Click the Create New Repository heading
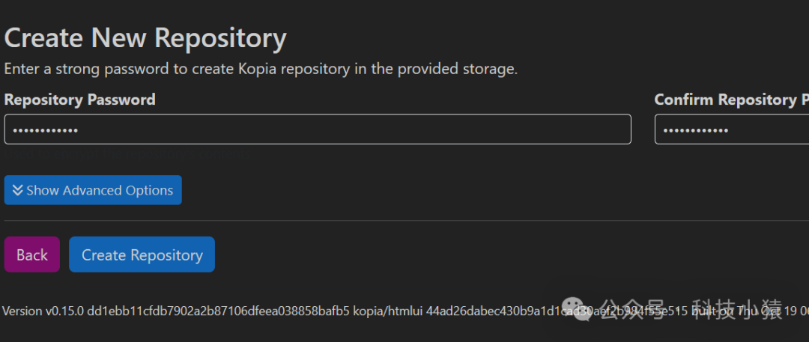The height and width of the screenshot is (342, 809). [145, 37]
